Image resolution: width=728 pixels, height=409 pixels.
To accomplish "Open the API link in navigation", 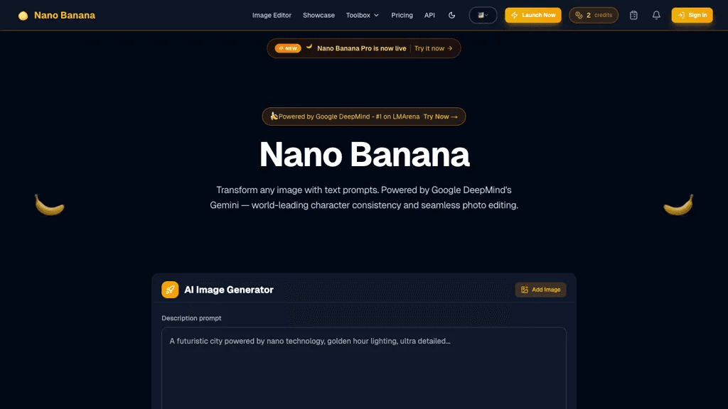I will (429, 16).
